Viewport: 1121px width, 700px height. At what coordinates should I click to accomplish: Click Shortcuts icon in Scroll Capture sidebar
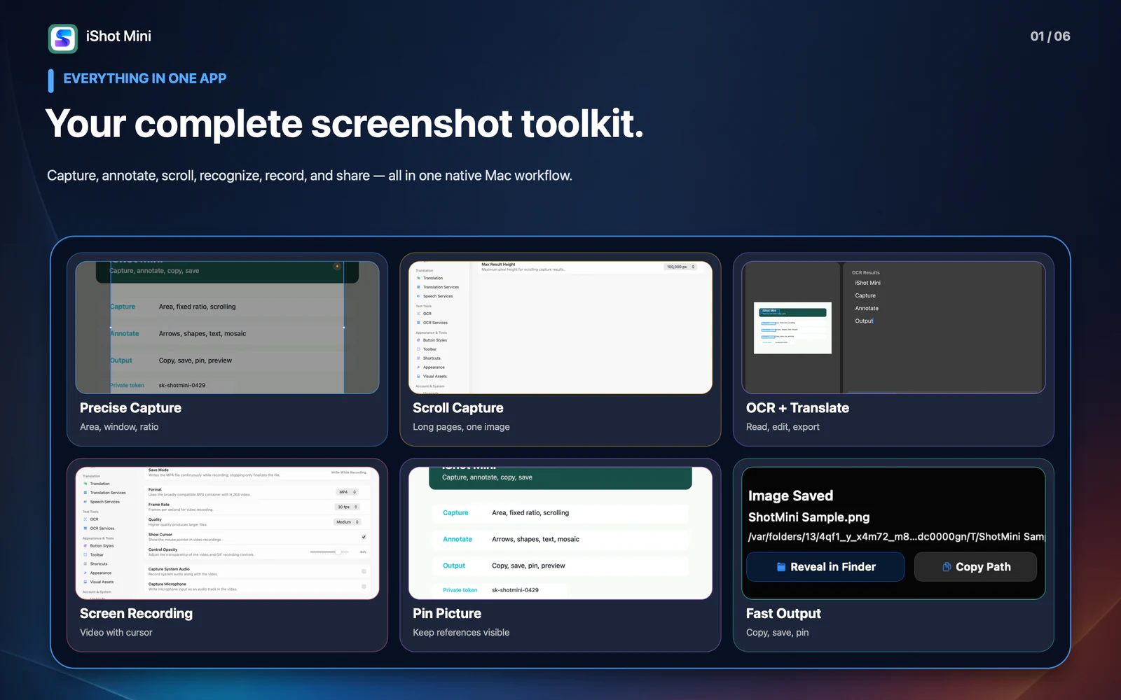tap(418, 358)
